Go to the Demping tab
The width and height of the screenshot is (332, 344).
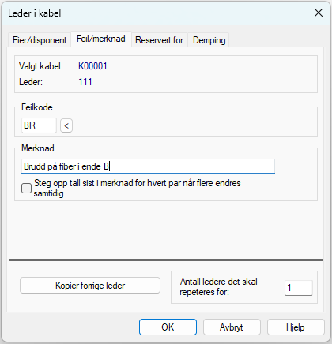(x=209, y=40)
